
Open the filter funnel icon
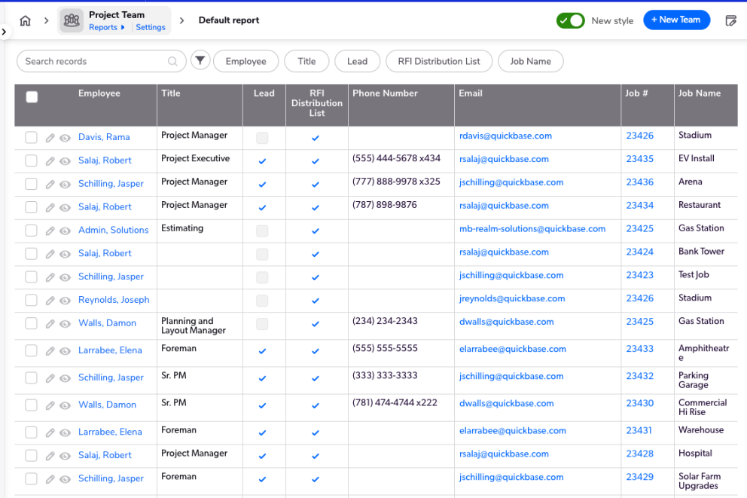point(200,61)
